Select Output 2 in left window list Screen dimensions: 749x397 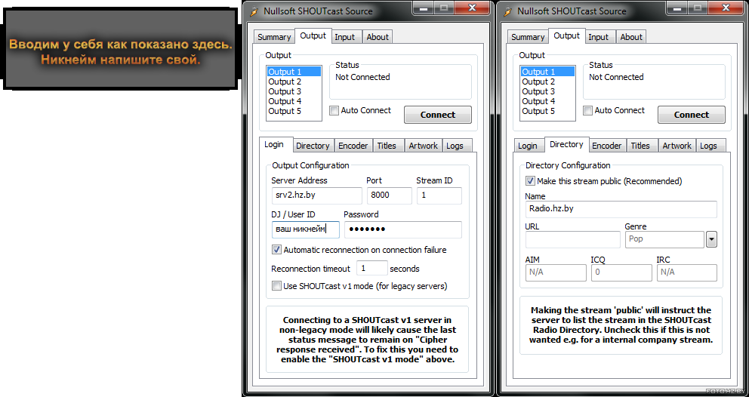click(294, 82)
